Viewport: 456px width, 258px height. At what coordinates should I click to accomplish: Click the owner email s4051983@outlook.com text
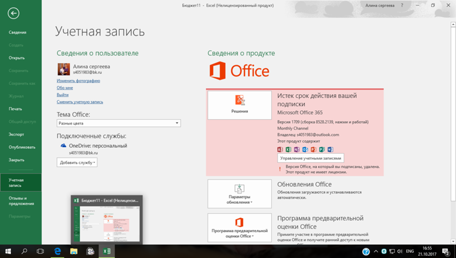point(318,135)
